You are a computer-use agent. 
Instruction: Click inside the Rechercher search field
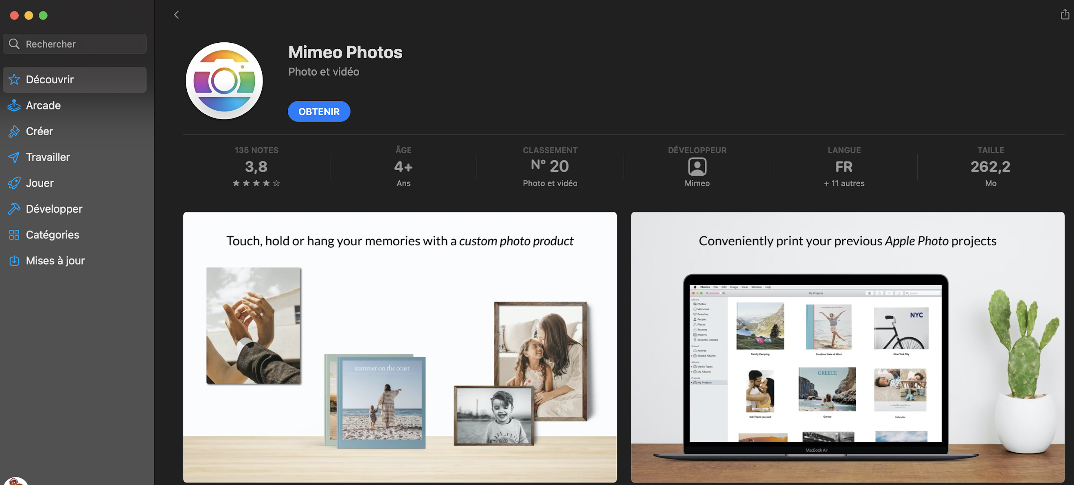[x=75, y=44]
